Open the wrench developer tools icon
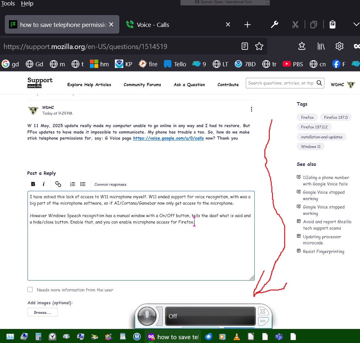Image resolution: width=360 pixels, height=343 pixels. [x=275, y=24]
